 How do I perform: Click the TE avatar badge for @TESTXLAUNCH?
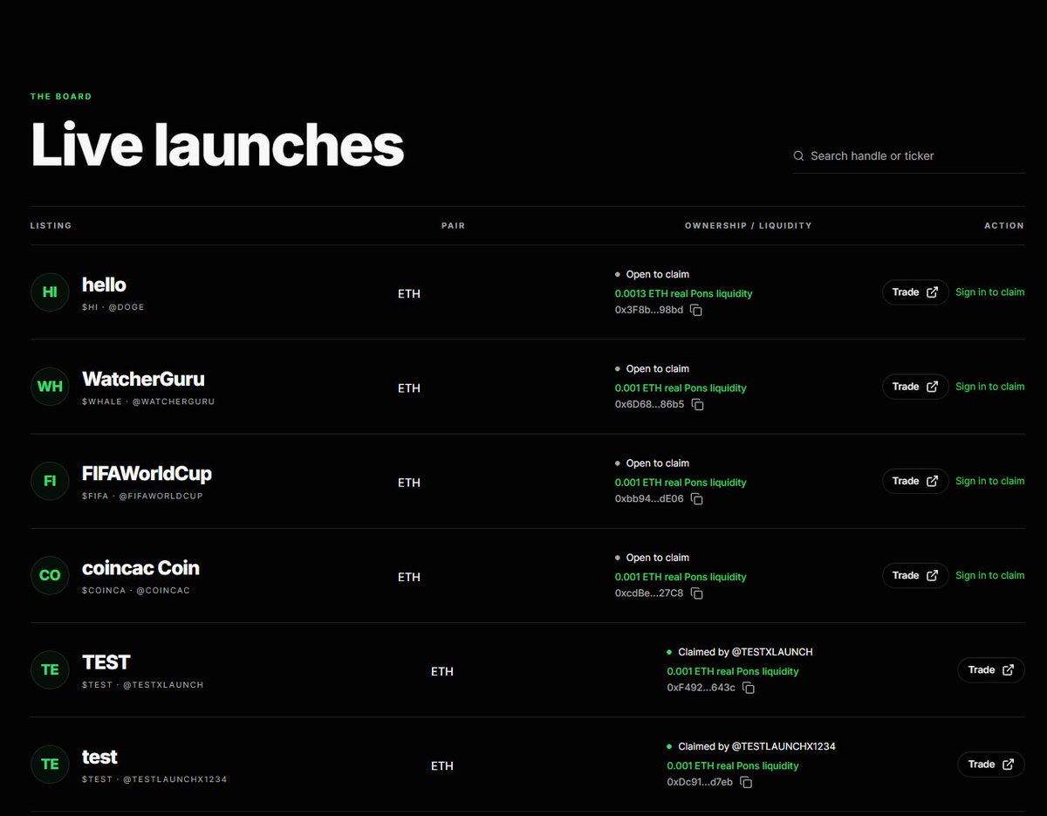50,669
